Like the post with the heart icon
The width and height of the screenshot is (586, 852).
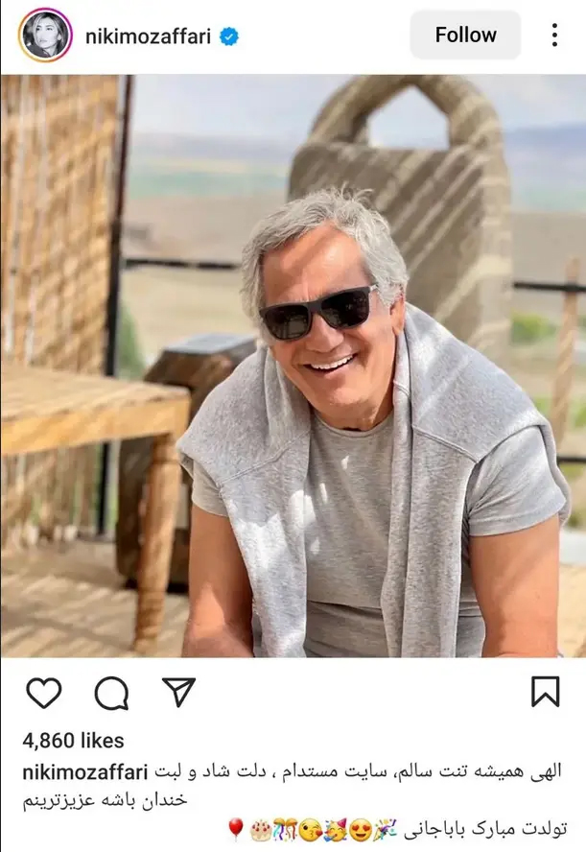click(x=43, y=693)
